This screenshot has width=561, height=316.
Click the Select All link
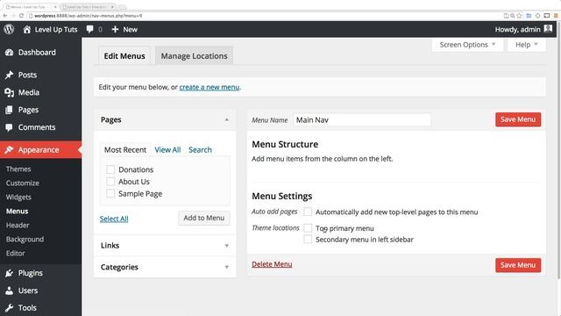click(x=114, y=219)
